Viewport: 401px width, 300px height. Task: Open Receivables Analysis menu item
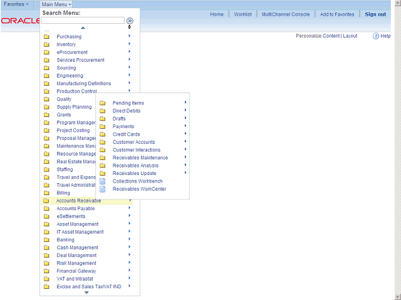135,166
